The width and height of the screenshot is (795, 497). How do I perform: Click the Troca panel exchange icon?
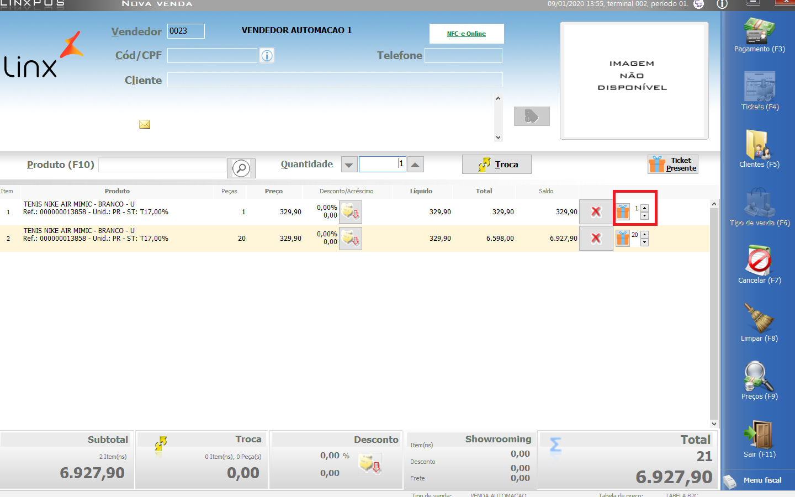tap(161, 444)
